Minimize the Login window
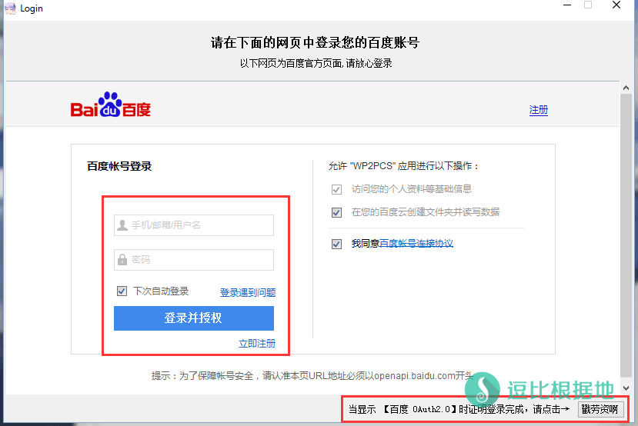 tap(567, 5)
